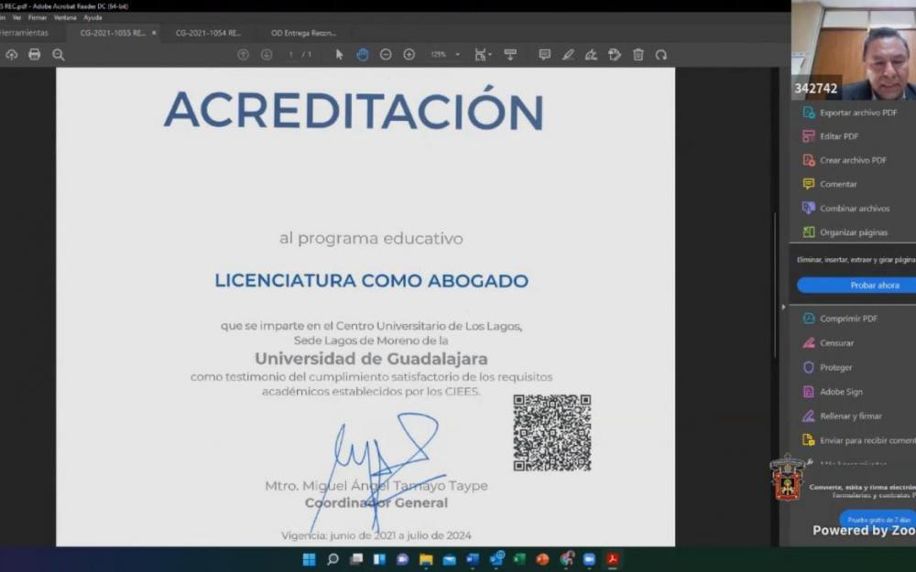Open the Mail app on the taskbar
The image size is (916, 572).
click(449, 560)
